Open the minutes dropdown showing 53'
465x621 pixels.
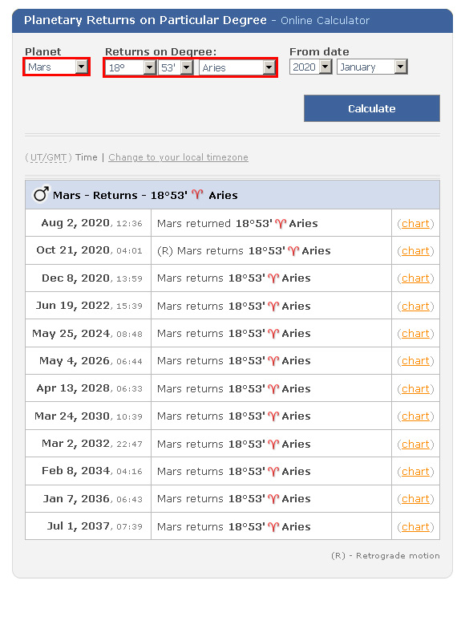(176, 67)
